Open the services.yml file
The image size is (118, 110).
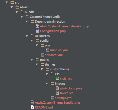pos(54,55)
